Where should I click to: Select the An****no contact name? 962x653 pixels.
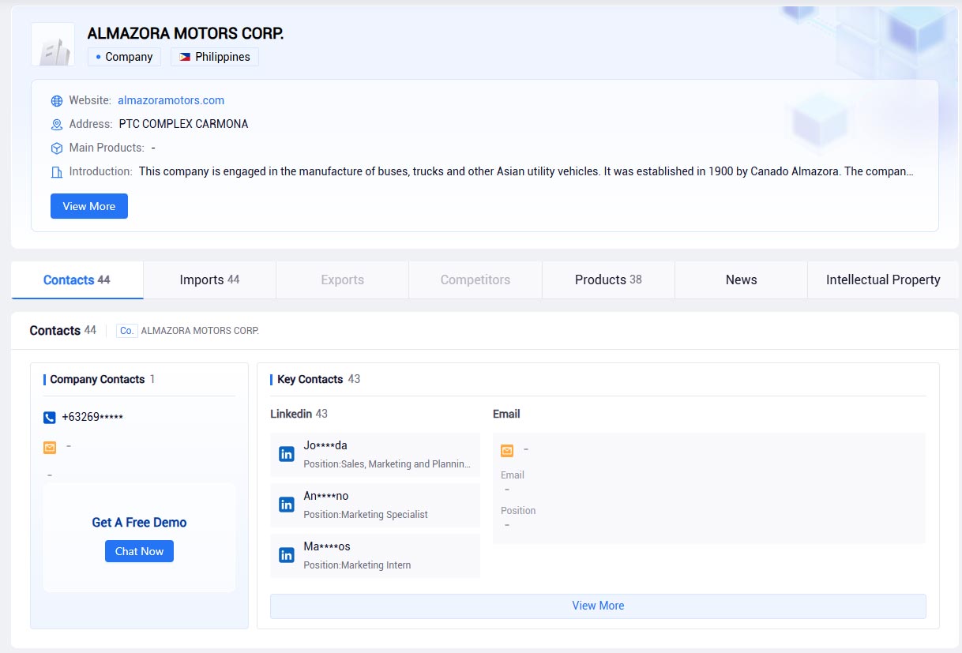326,496
